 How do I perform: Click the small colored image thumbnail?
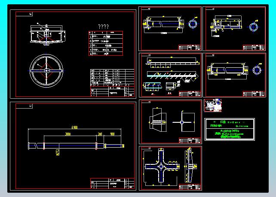pyautogui.click(x=213, y=106)
